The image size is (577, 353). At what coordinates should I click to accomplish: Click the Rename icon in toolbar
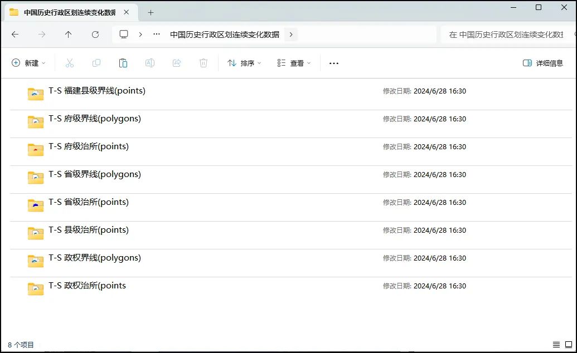pos(150,63)
